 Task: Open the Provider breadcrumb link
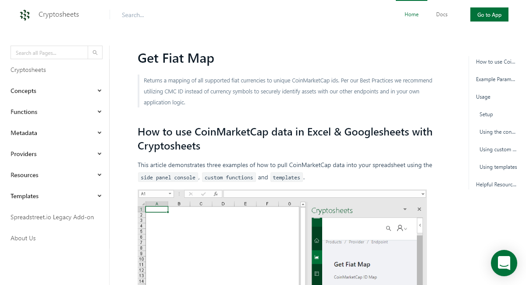pos(356,242)
